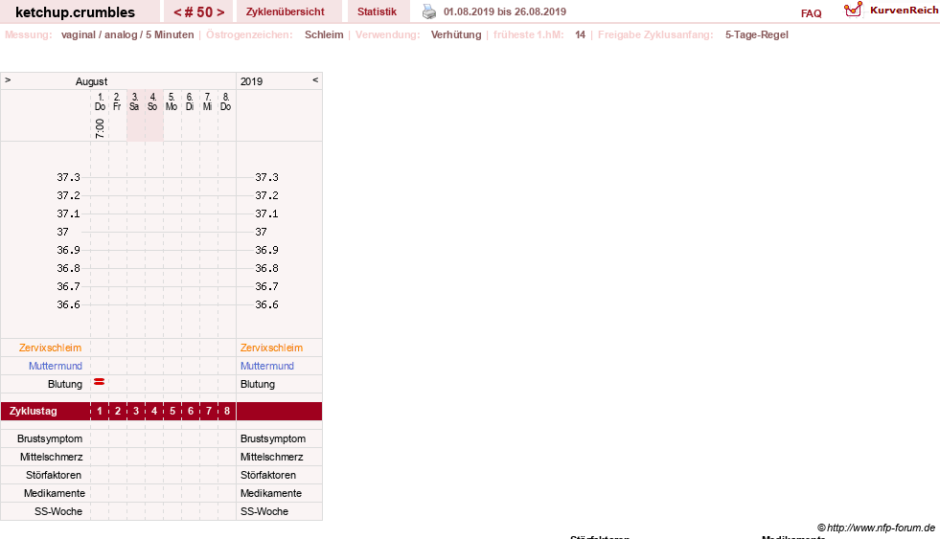This screenshot has width=940, height=539.
Task: Click the KurvenReich link text
Action: click(x=904, y=11)
